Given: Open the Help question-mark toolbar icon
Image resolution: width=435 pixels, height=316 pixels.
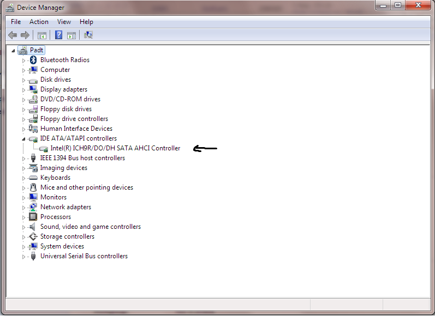Looking at the screenshot, I should [x=58, y=35].
